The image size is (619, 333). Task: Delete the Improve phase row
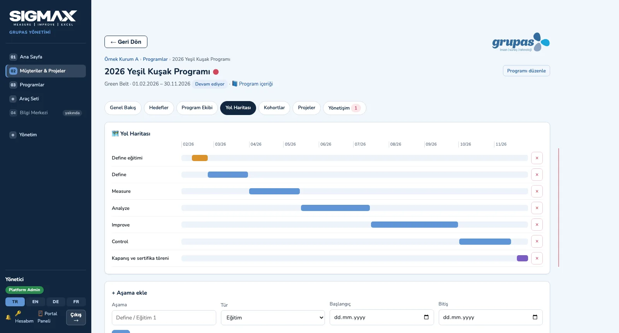[x=537, y=225]
